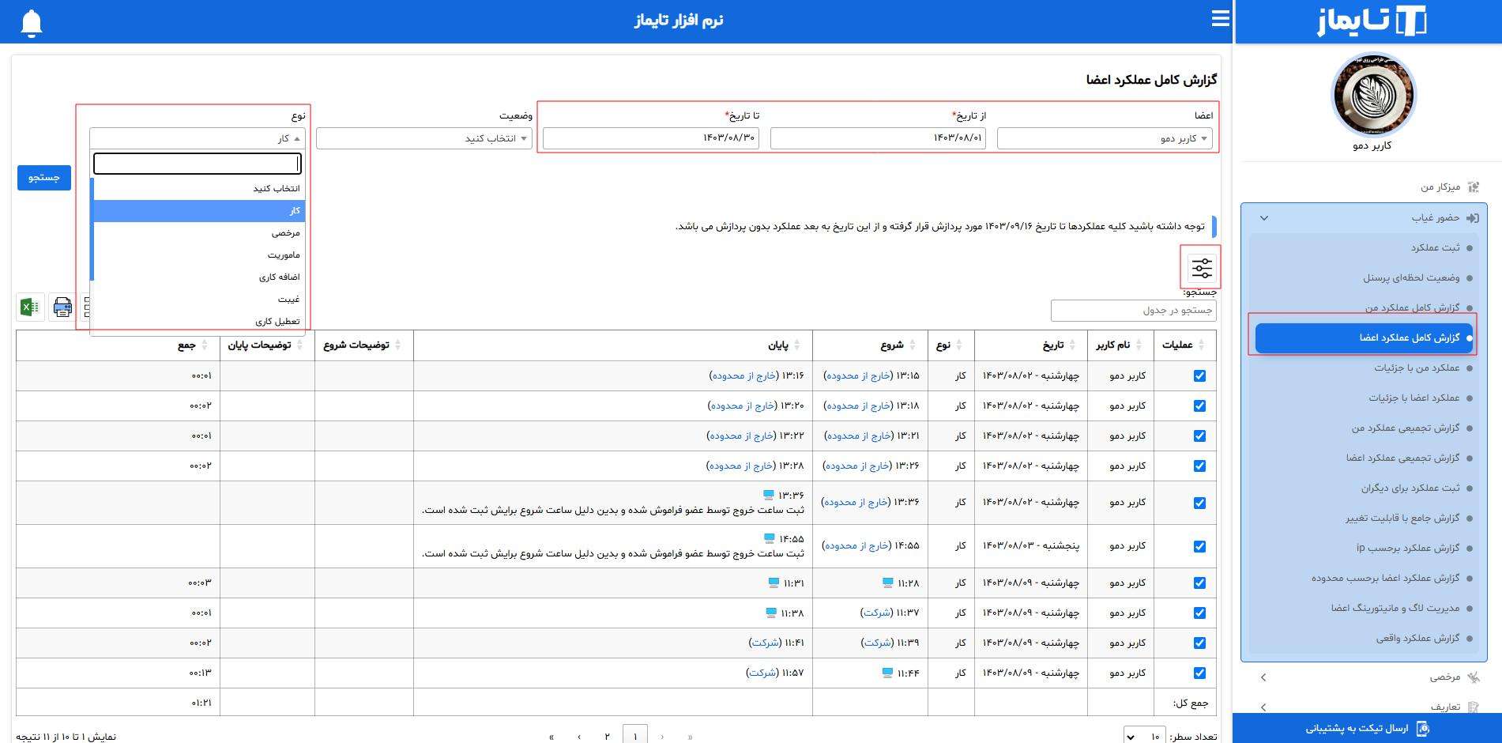Image resolution: width=1502 pixels, height=743 pixels.
Task: Click the تعاریف sidebar icon
Action: coord(1473,707)
